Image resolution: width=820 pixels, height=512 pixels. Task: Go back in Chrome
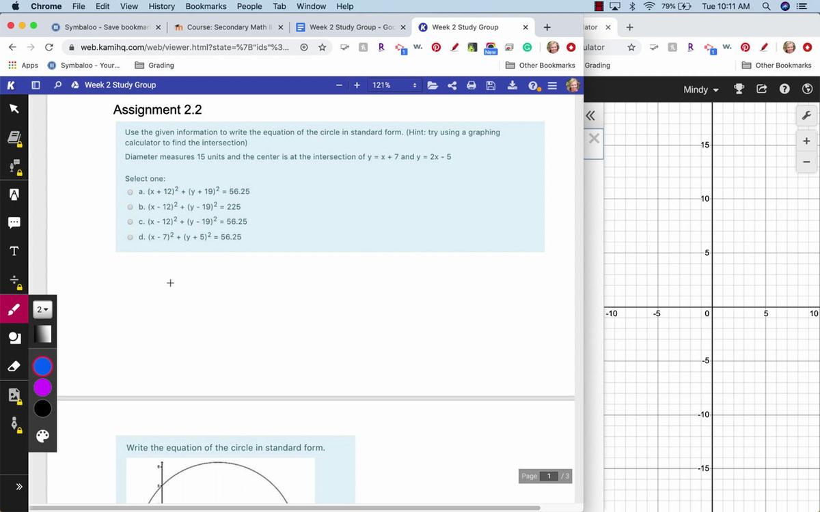coord(12,47)
